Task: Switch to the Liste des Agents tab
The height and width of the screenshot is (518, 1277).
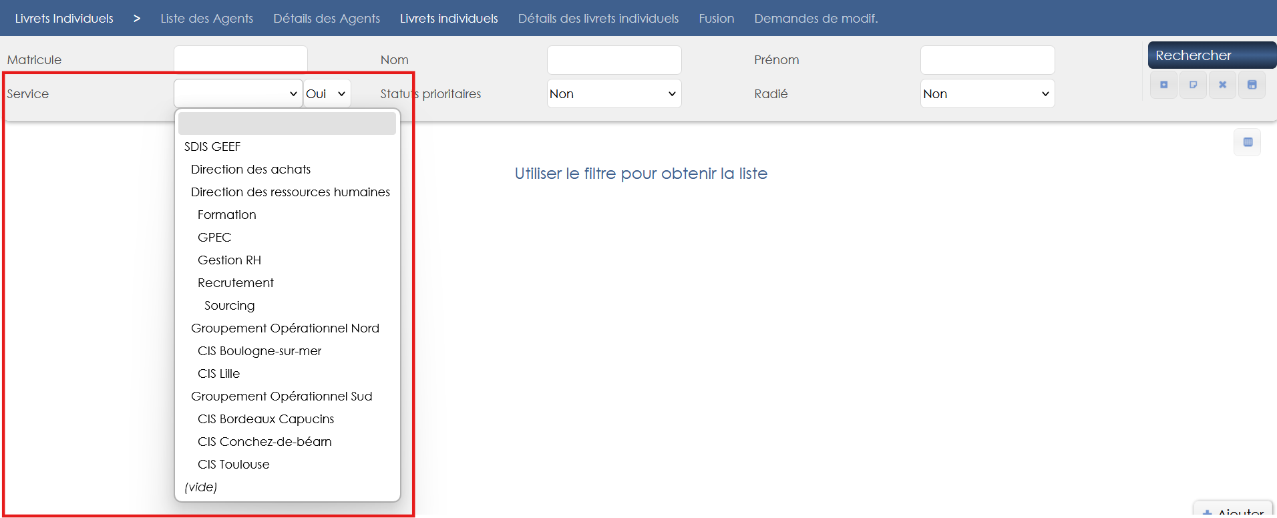Action: (206, 19)
